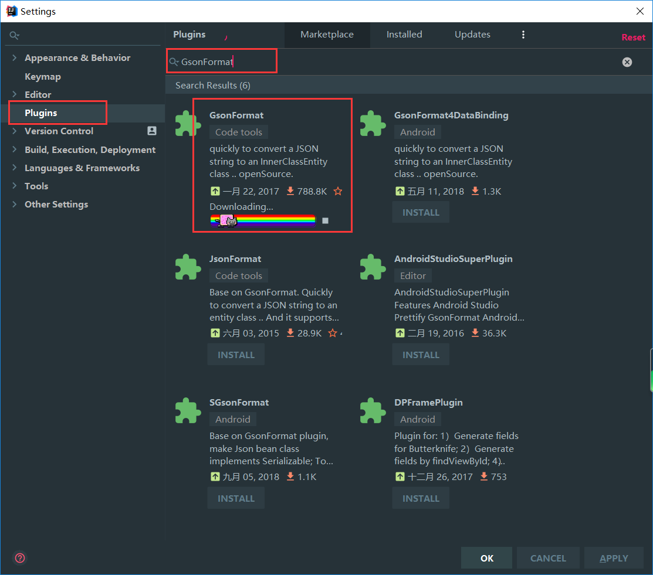This screenshot has width=653, height=575.
Task: Click the DPFramePlugin puzzle icon
Action: coord(373,411)
